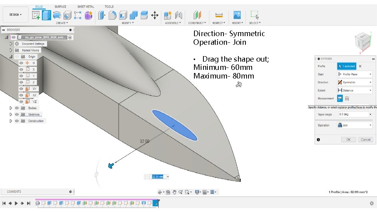Viewport: 377px width, 212px height.
Task: Confirm the extrude with OK
Action: click(x=348, y=140)
